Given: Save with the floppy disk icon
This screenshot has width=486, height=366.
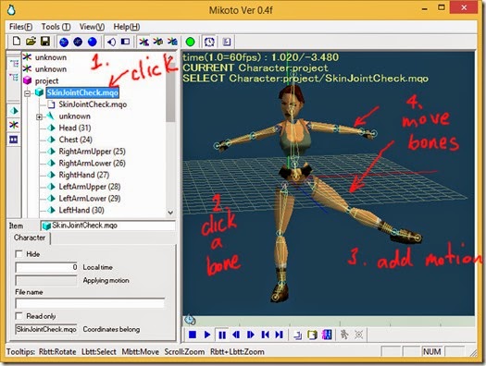Looking at the screenshot, I should (x=45, y=42).
